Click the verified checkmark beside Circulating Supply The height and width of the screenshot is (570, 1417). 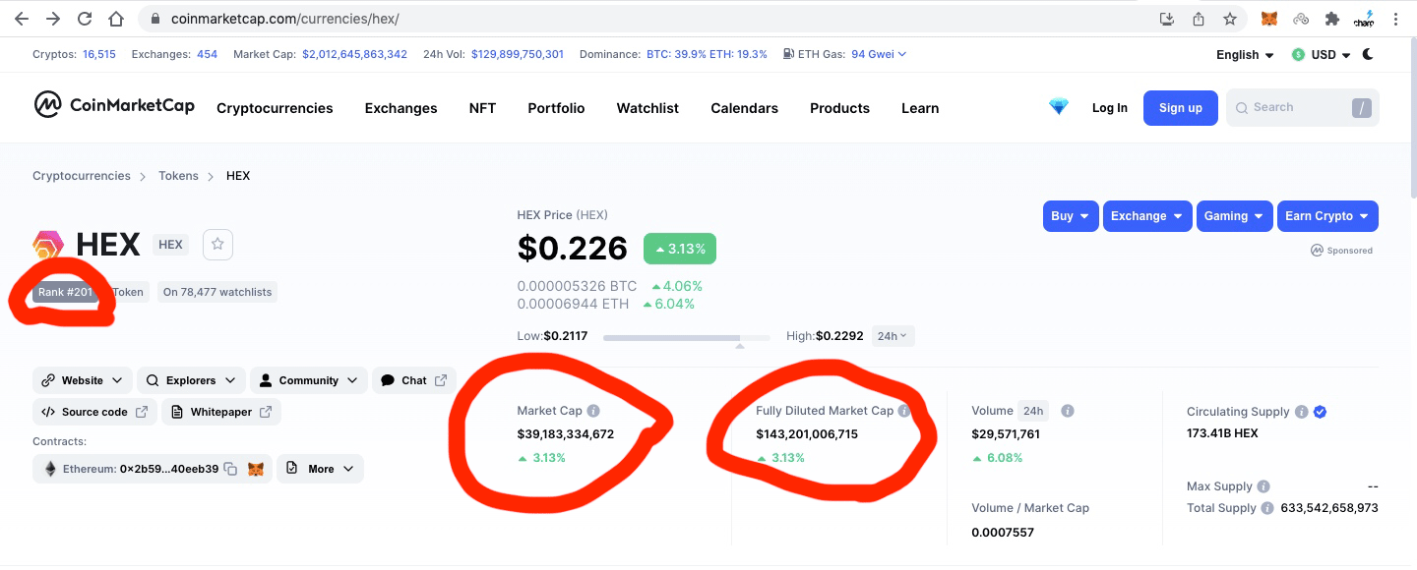click(1320, 412)
